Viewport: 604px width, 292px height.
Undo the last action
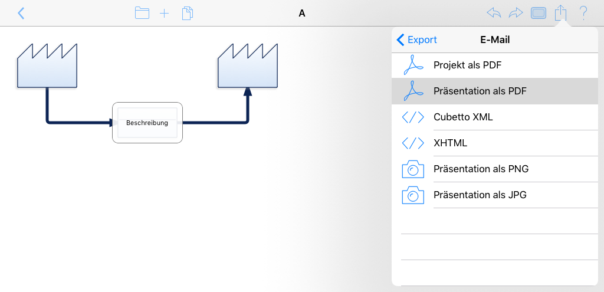pos(494,13)
